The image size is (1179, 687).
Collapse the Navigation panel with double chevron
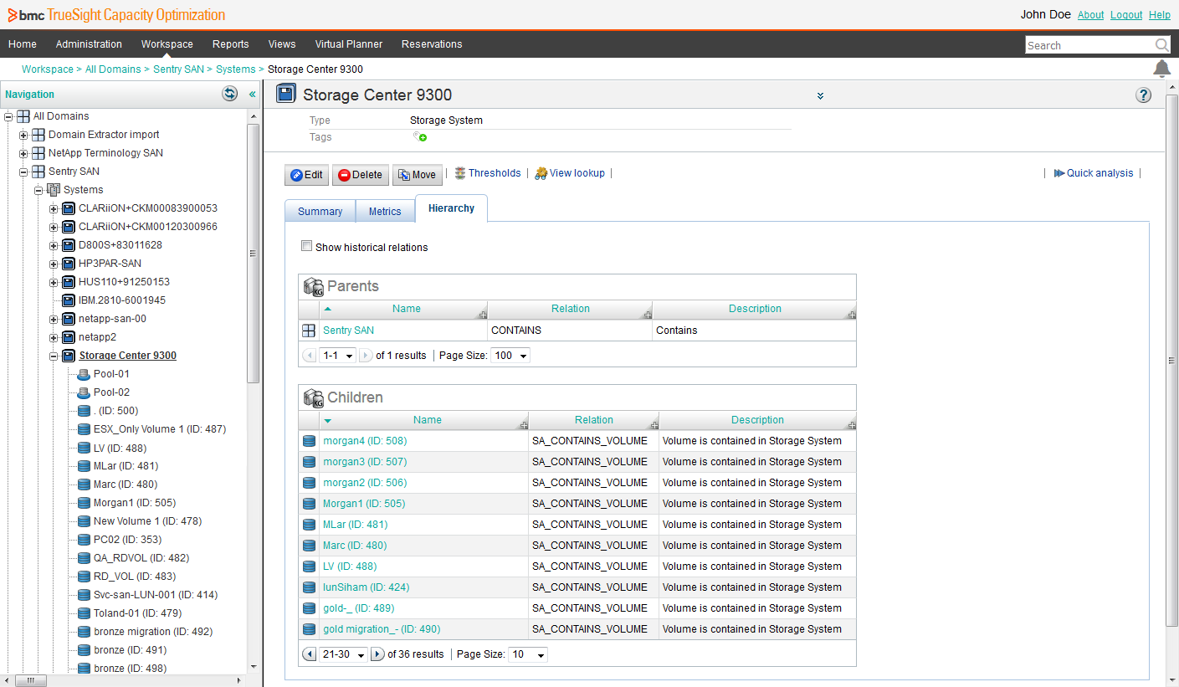(x=252, y=95)
